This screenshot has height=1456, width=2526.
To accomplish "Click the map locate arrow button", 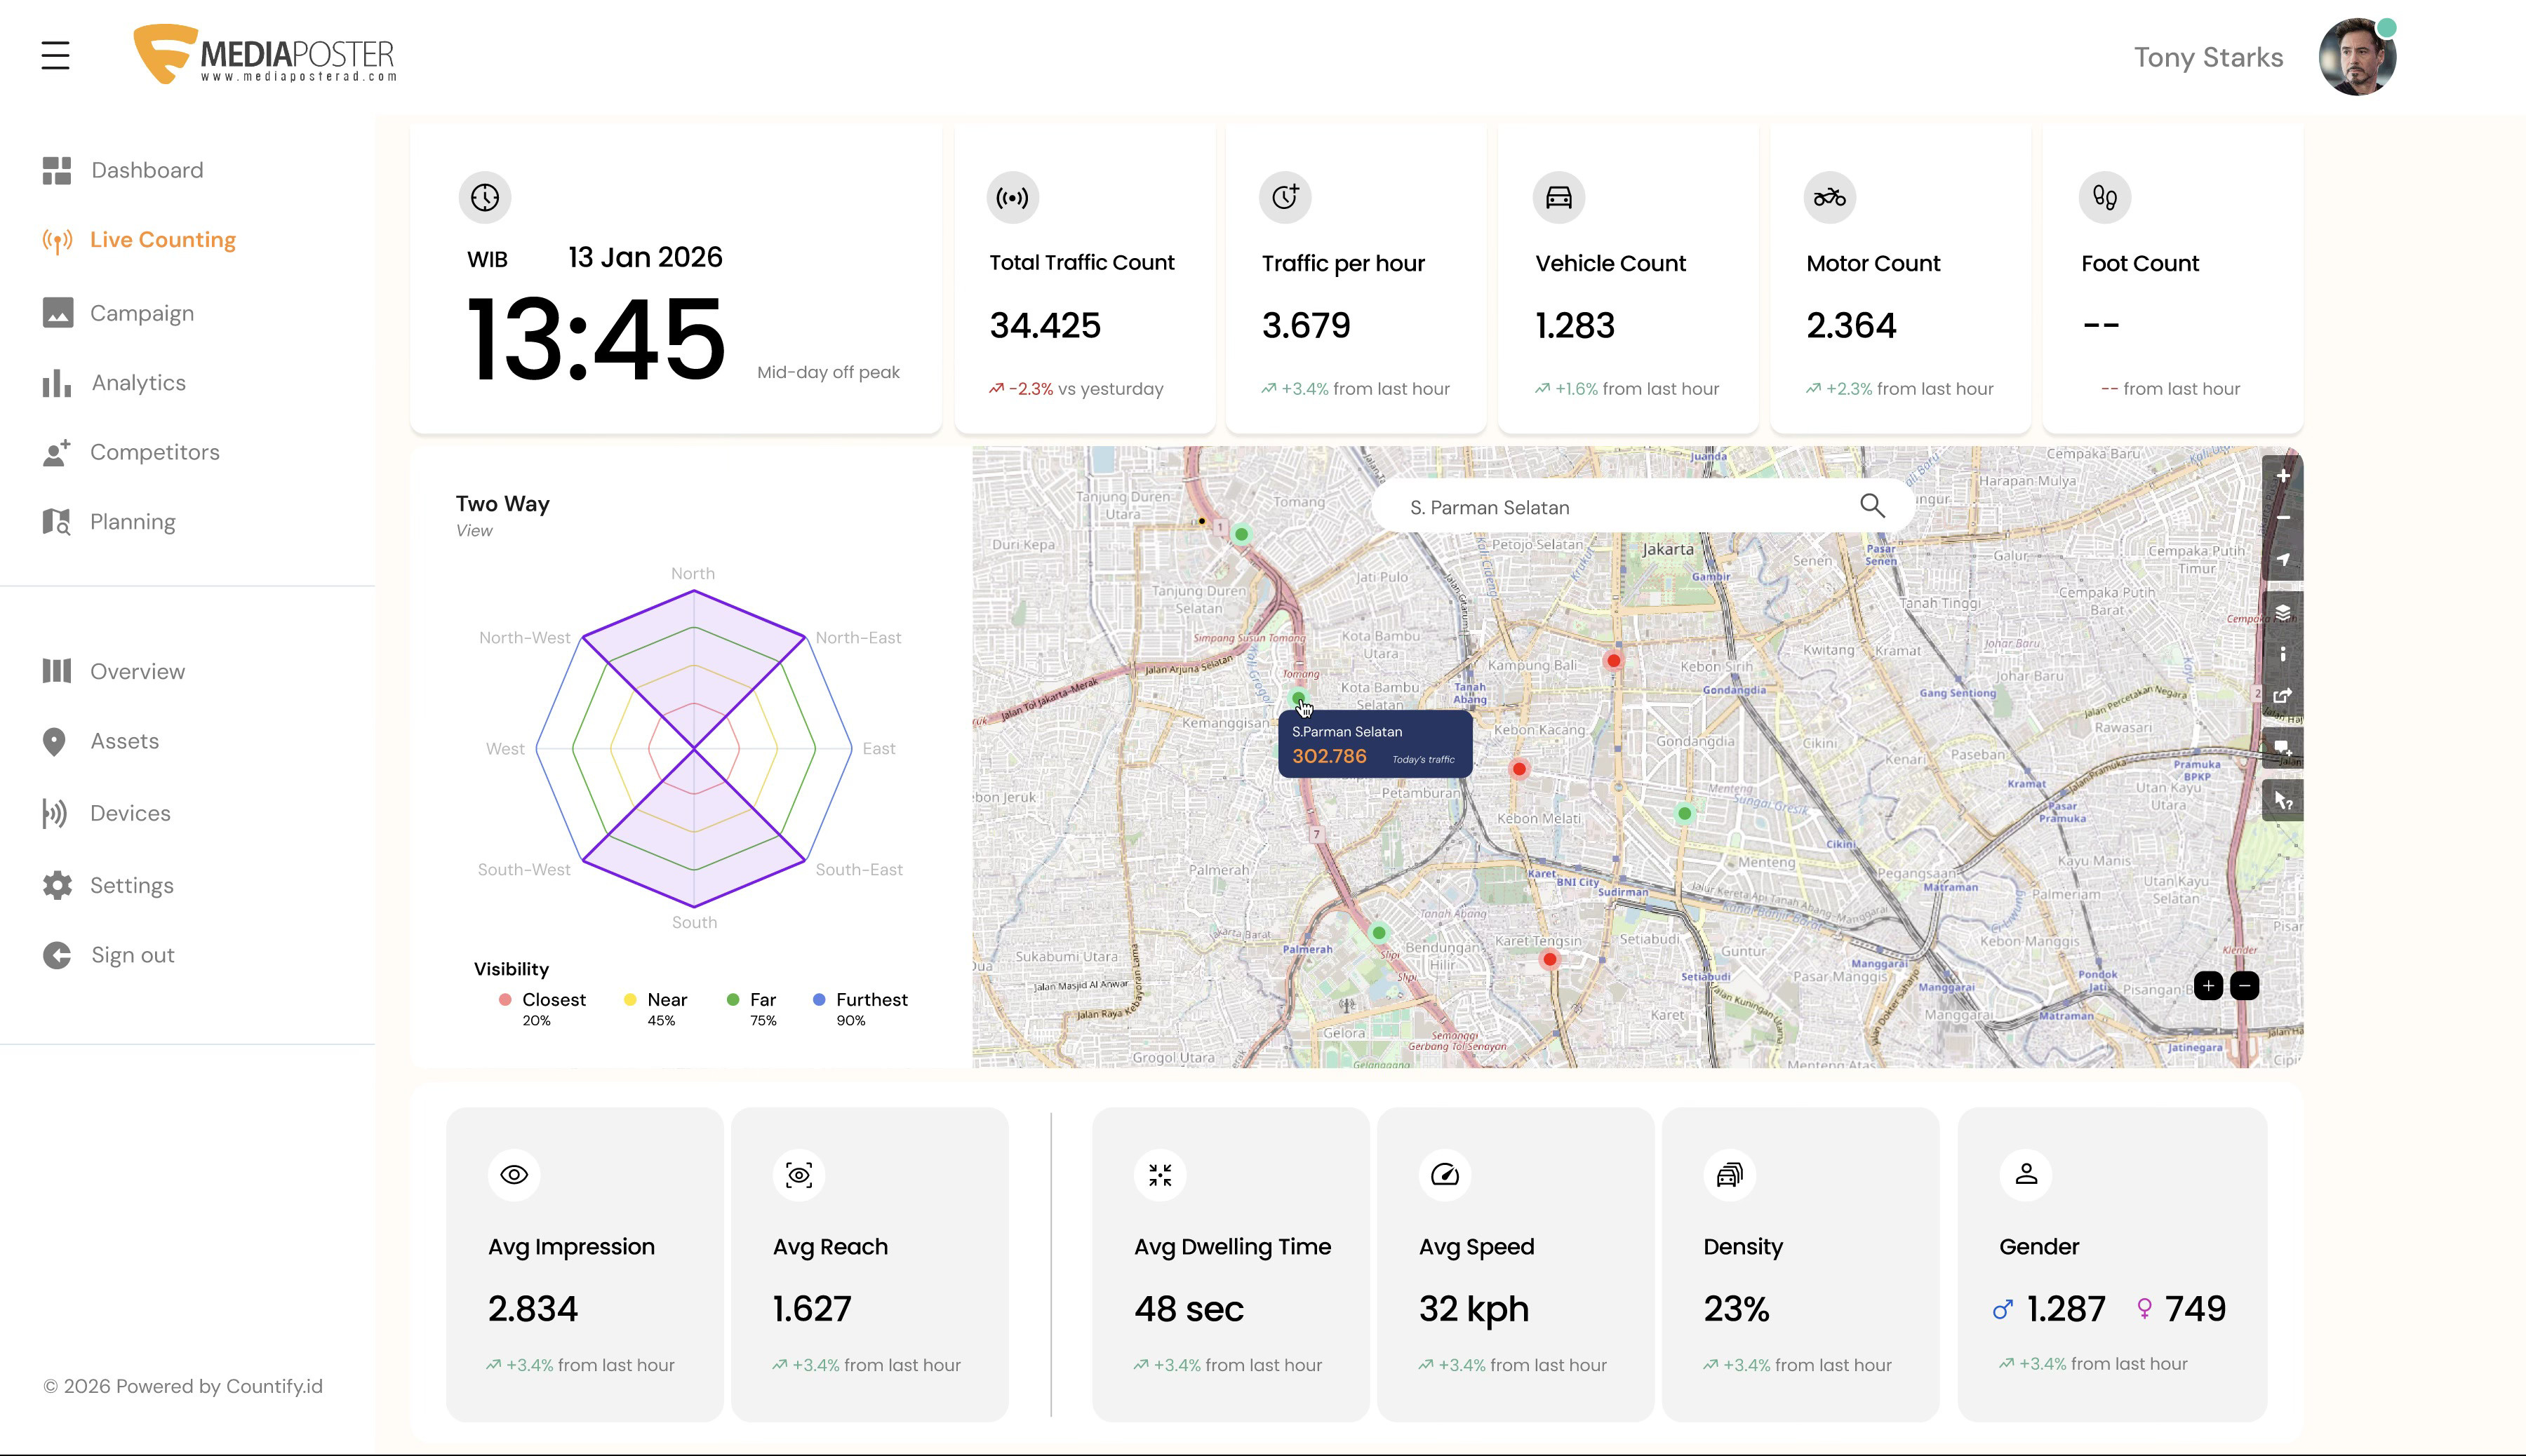I will [2283, 559].
